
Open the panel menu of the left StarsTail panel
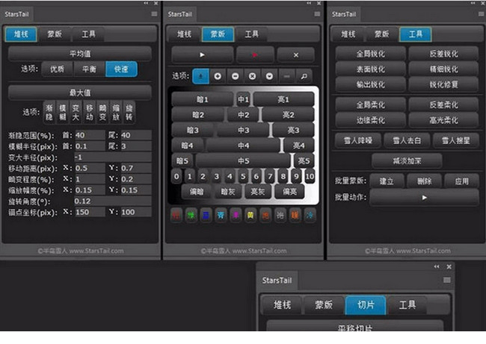point(154,13)
